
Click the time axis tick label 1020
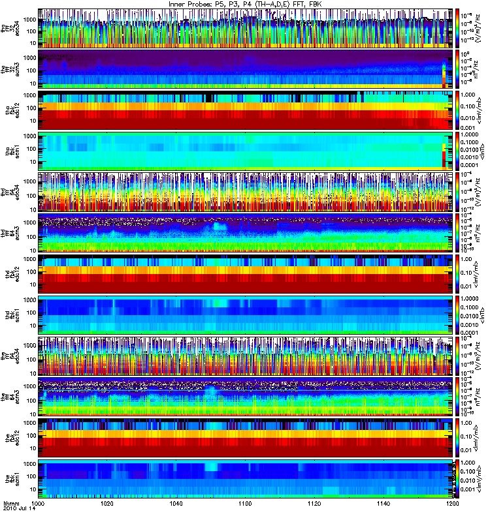(107, 503)
